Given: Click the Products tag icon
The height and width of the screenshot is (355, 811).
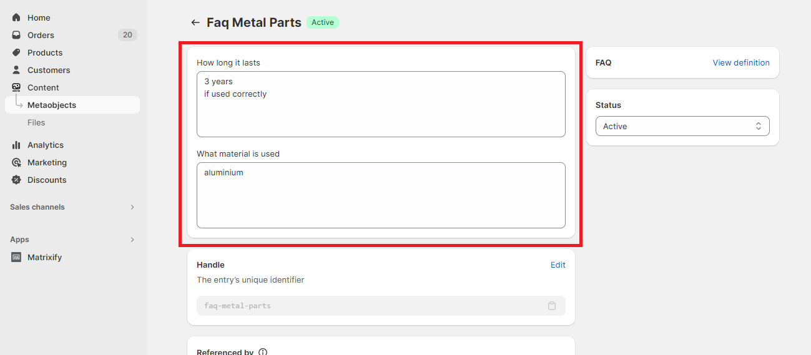Looking at the screenshot, I should (x=16, y=52).
